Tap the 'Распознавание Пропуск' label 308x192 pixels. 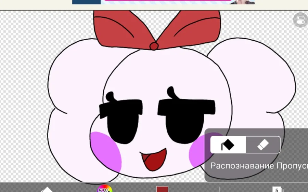coord(259,166)
